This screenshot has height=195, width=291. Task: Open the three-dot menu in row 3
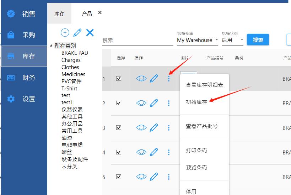pyautogui.click(x=169, y=128)
